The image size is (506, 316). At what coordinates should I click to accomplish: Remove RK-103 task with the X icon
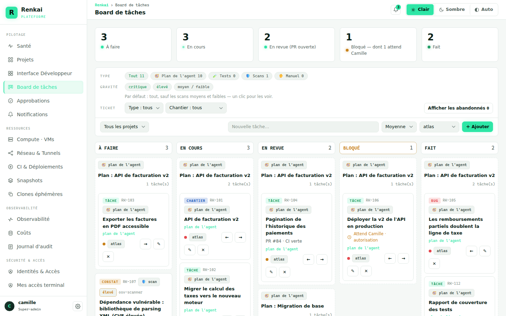click(108, 257)
